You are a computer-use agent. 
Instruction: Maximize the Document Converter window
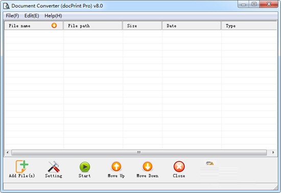(x=254, y=4)
